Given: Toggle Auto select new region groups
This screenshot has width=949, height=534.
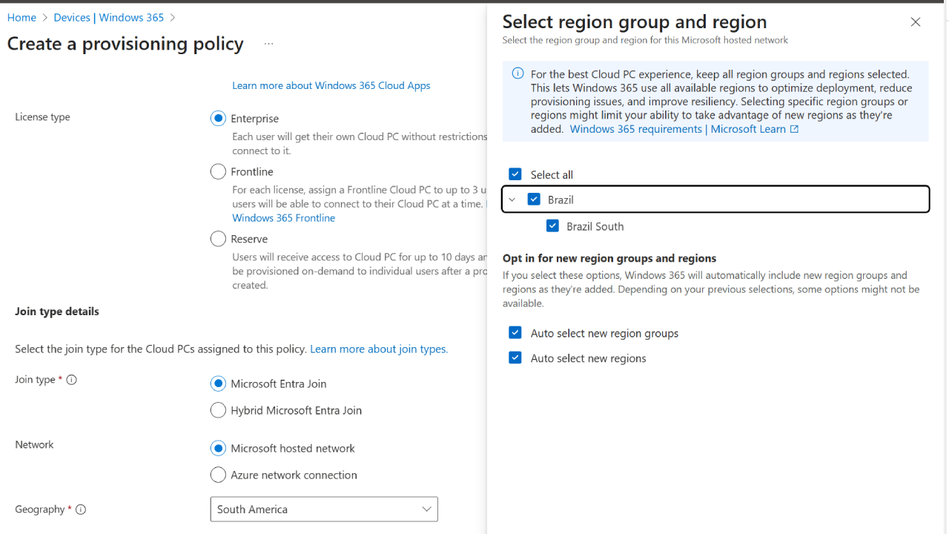Looking at the screenshot, I should [x=515, y=333].
